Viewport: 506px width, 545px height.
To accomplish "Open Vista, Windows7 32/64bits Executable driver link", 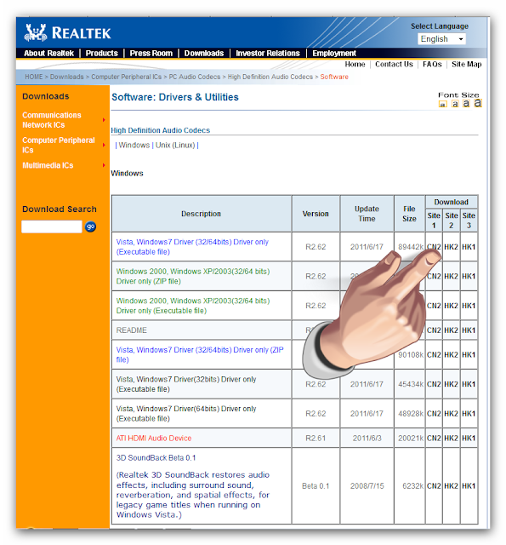I will 192,247.
